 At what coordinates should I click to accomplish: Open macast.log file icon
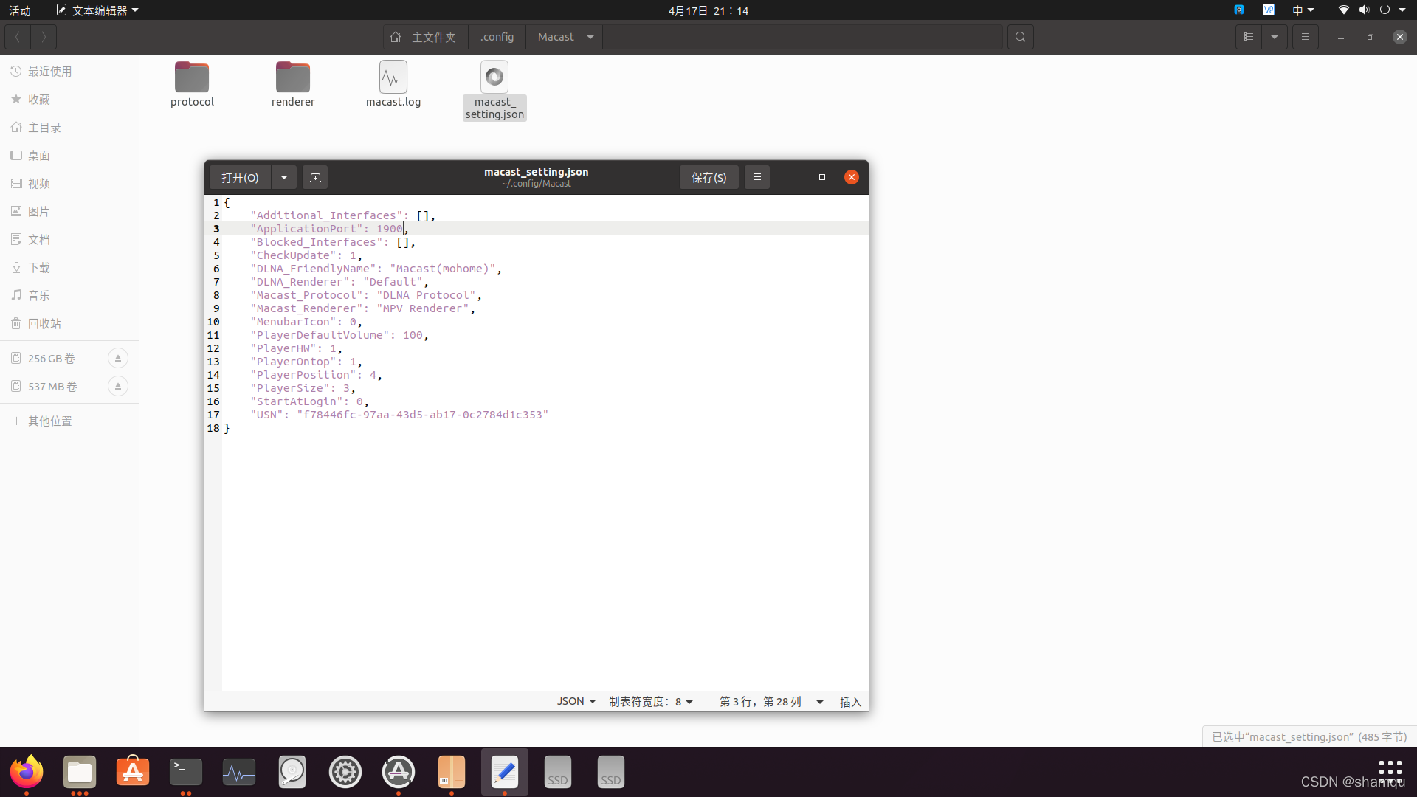click(393, 78)
